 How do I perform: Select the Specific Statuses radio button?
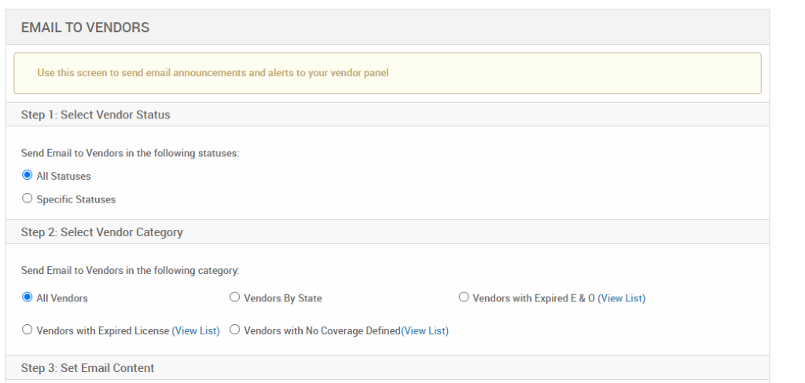(28, 199)
